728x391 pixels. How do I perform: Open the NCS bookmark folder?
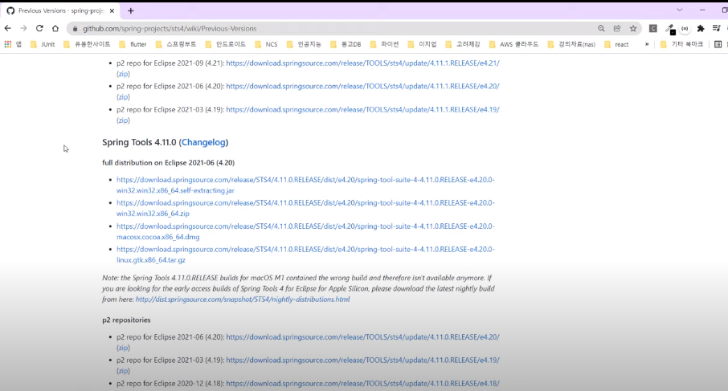(x=266, y=44)
